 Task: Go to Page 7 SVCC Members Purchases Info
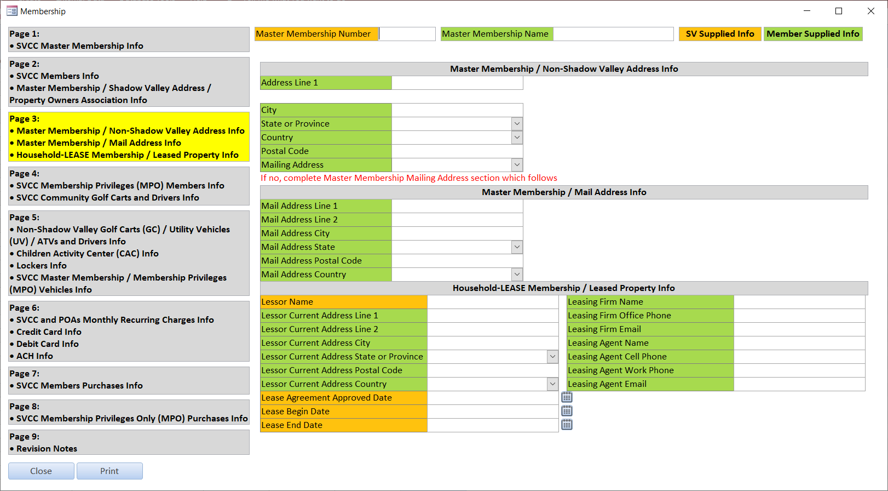[129, 380]
